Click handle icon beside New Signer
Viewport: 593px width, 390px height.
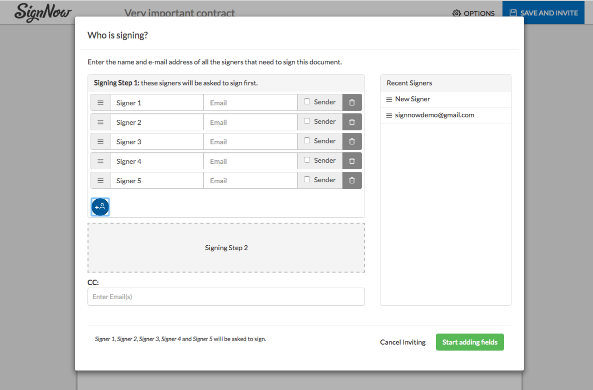click(389, 99)
